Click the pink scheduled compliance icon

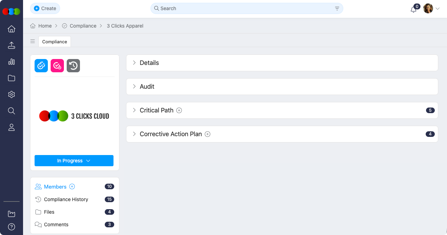57,66
